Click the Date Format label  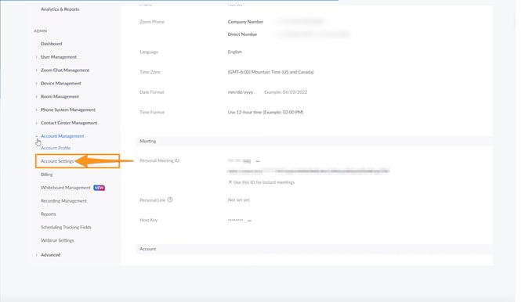click(x=152, y=92)
